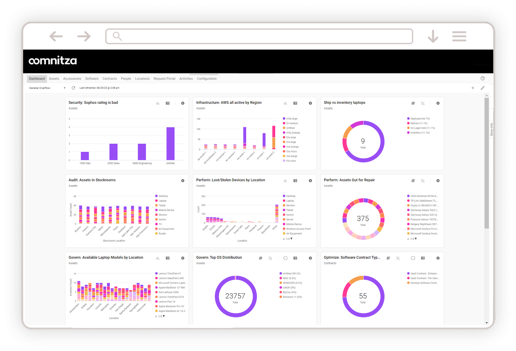Screen dimensions: 516x351
Task: Edit dashboard with pencil icon
Action: 482,88
